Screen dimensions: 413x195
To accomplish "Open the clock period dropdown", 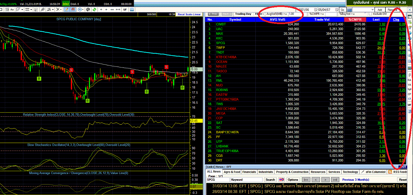I will tap(83, 10).
